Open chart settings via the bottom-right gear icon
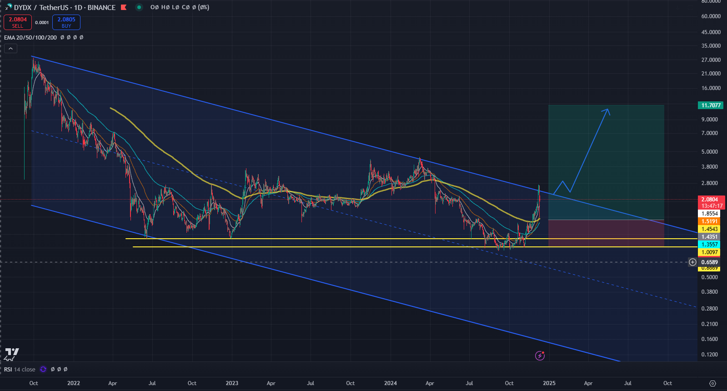This screenshot has height=391, width=727. (712, 383)
